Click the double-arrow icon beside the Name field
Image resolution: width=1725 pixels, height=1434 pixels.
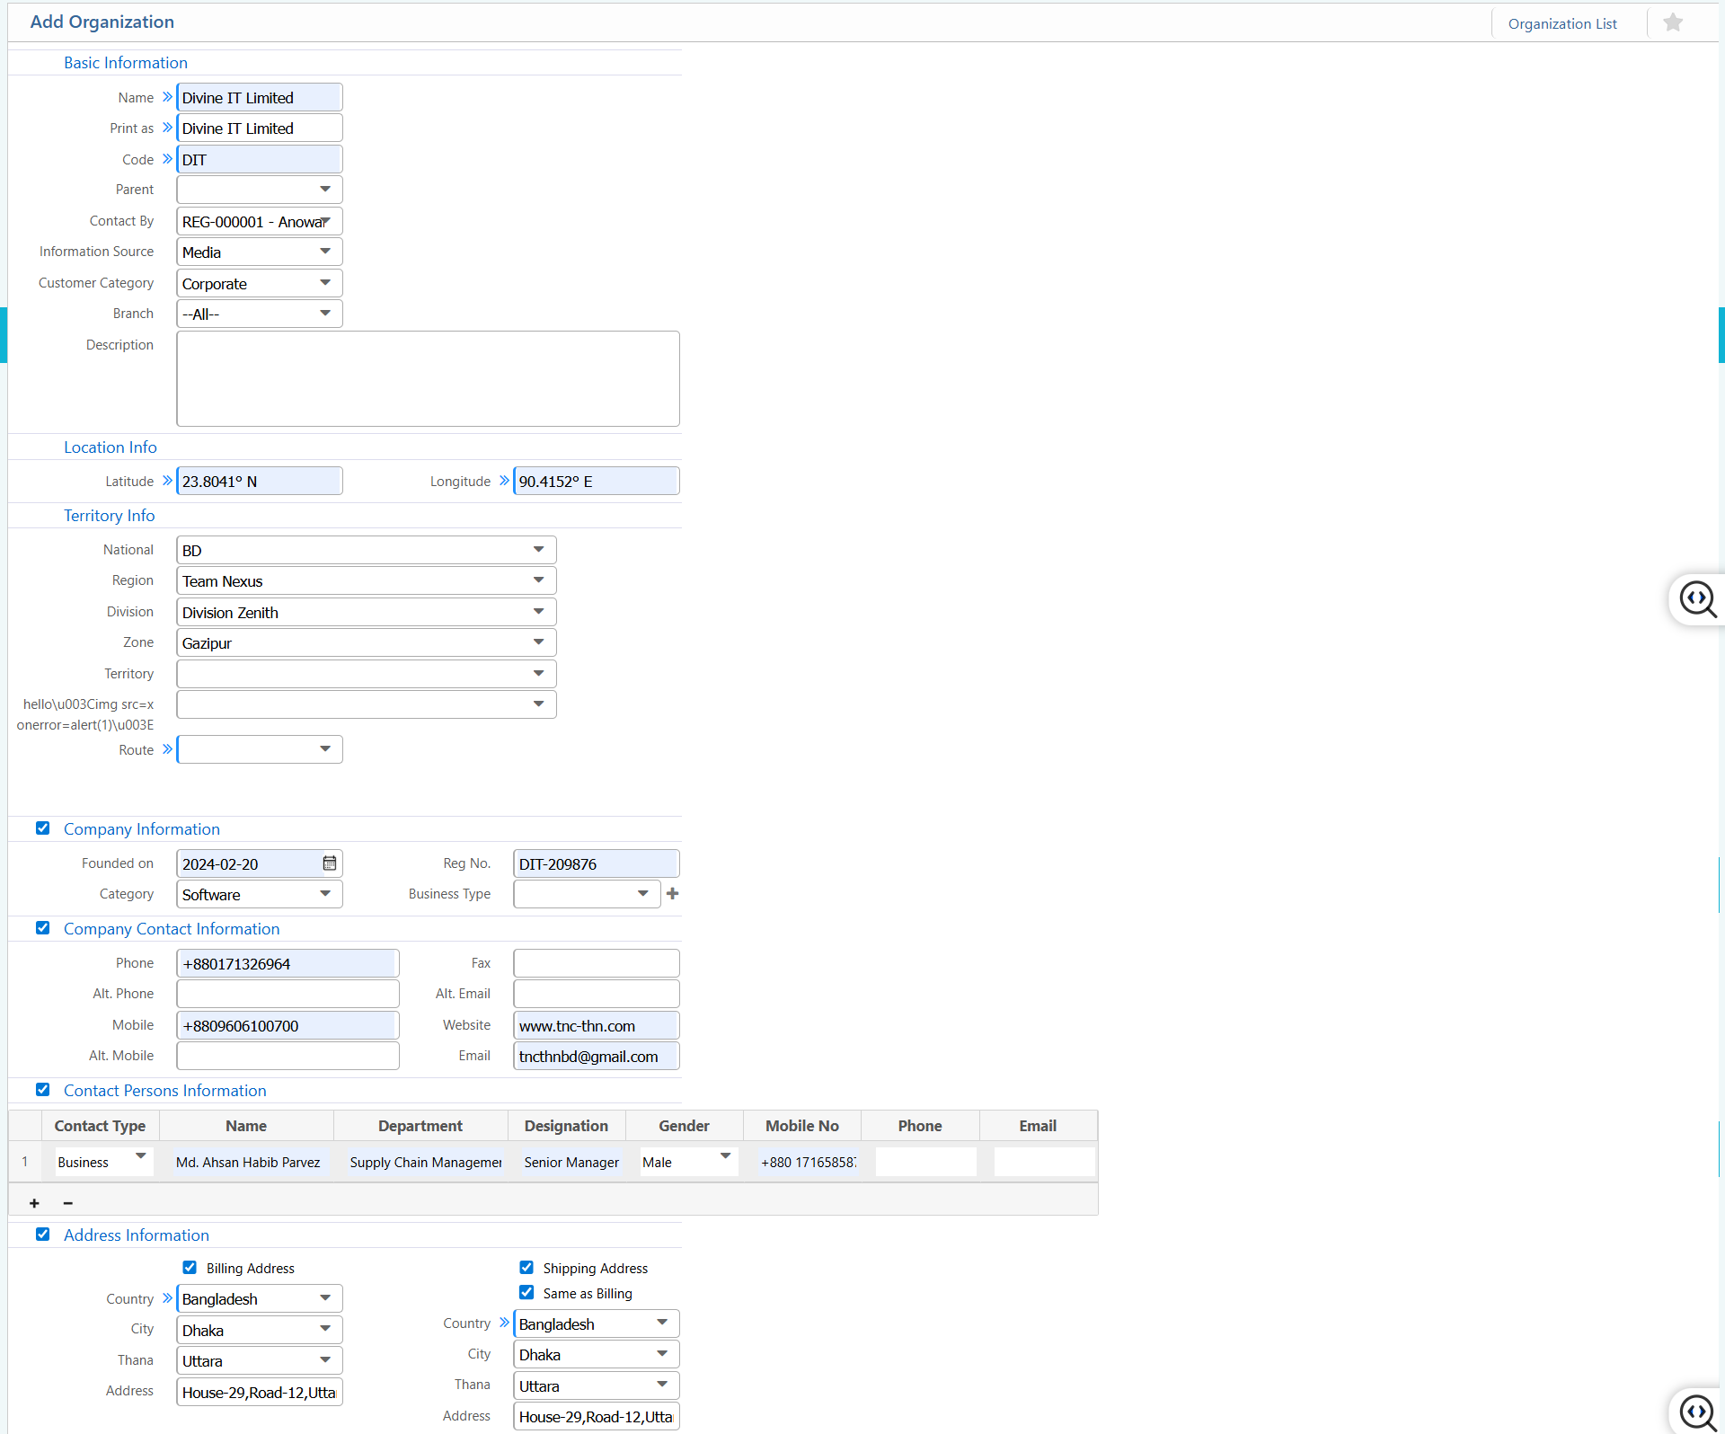(167, 95)
